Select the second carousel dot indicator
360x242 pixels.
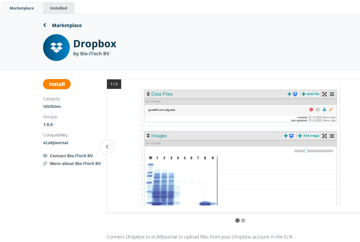[243, 220]
